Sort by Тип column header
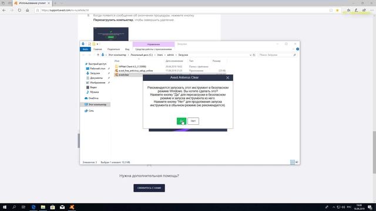 coord(191,61)
